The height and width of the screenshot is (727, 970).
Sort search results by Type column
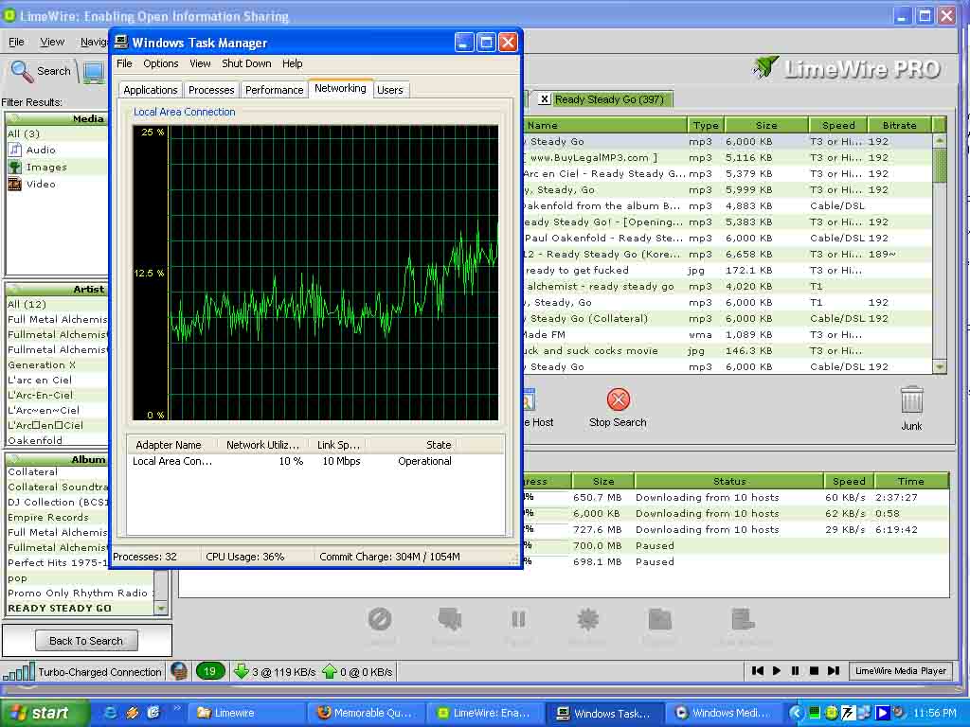pyautogui.click(x=706, y=125)
